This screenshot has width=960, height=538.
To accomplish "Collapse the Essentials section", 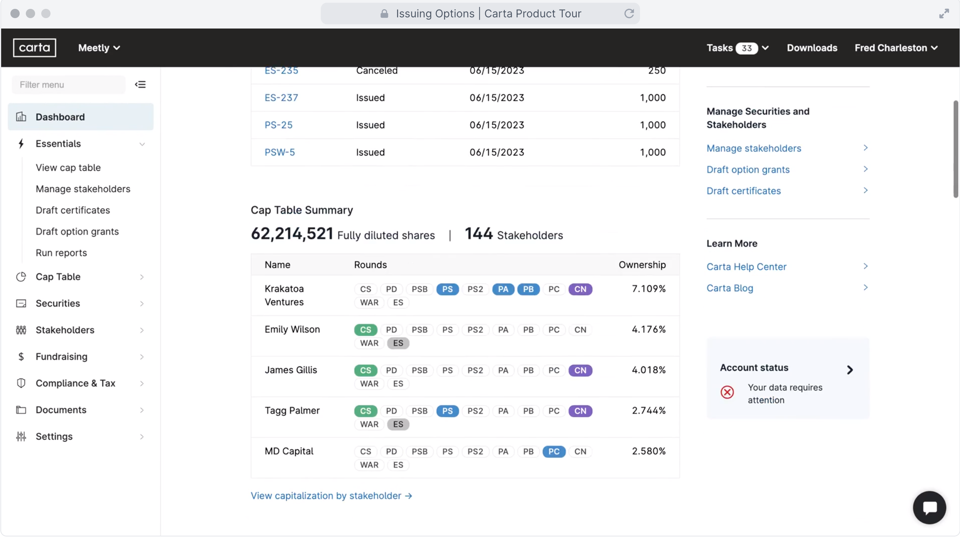I will pyautogui.click(x=142, y=144).
